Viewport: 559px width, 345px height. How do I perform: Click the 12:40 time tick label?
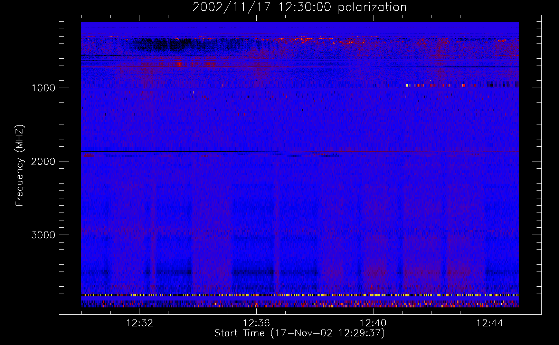pos(373,323)
